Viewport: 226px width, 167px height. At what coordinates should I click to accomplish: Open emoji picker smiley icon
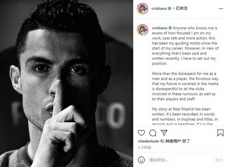coord(141,160)
